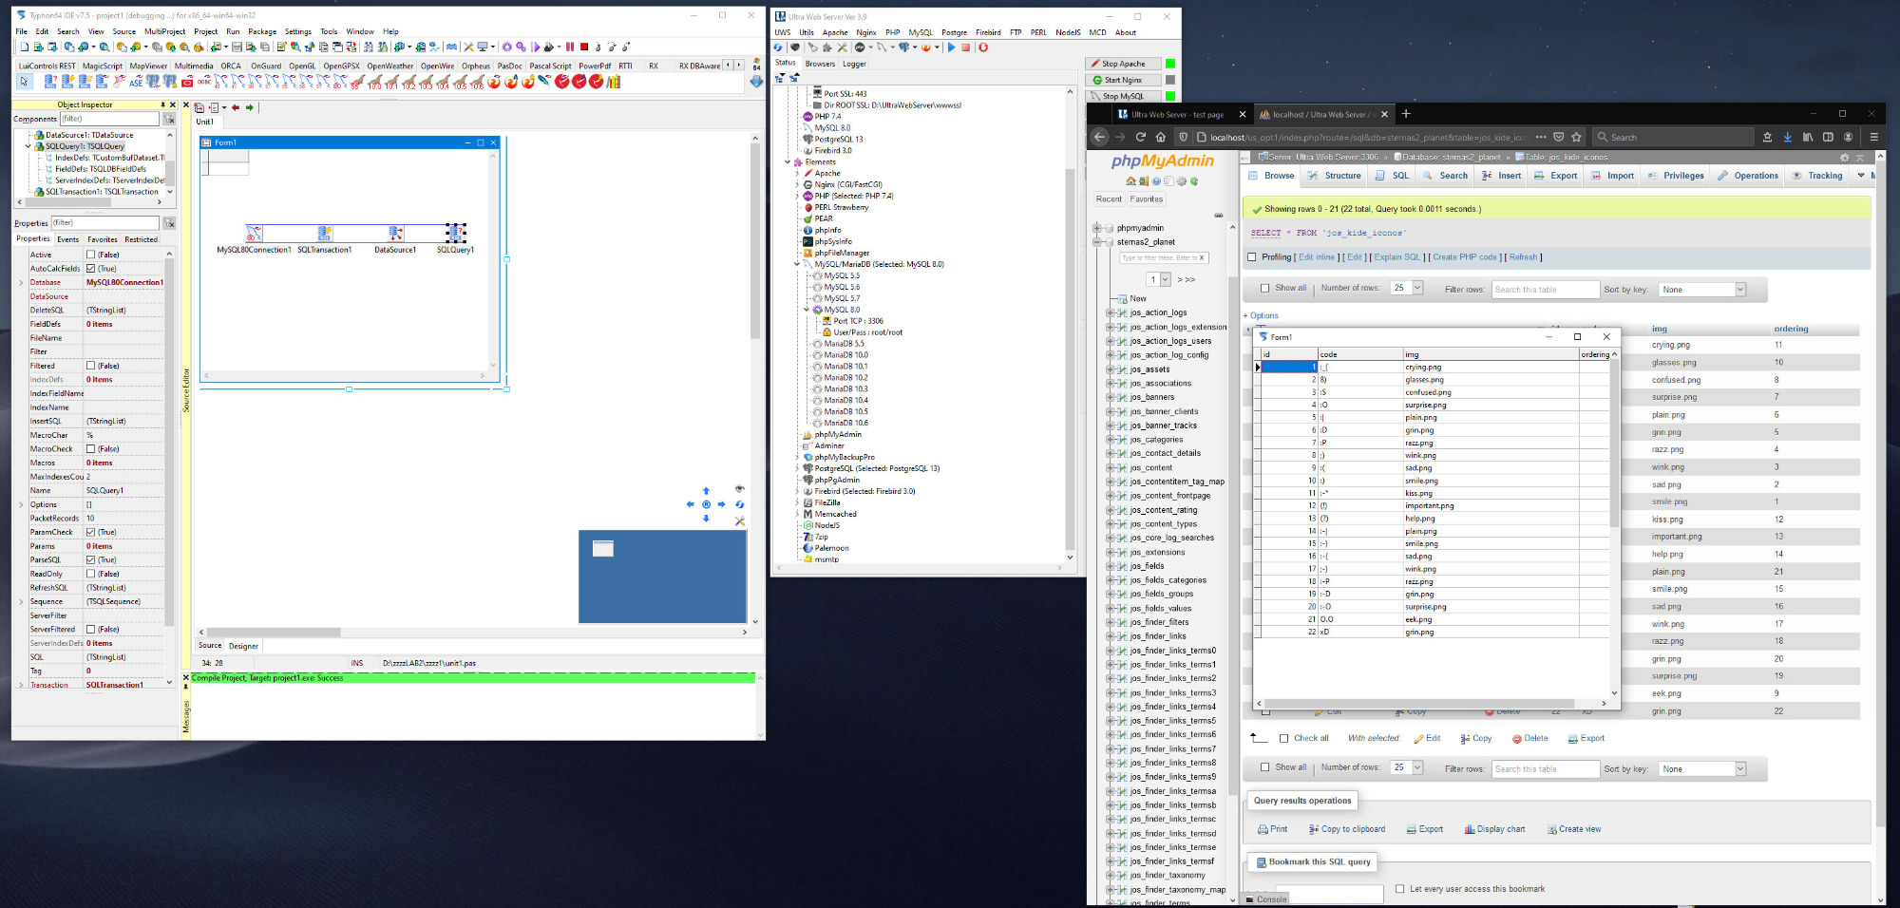The width and height of the screenshot is (1900, 908).
Task: Click the Explain SQL link
Action: coord(1396,257)
